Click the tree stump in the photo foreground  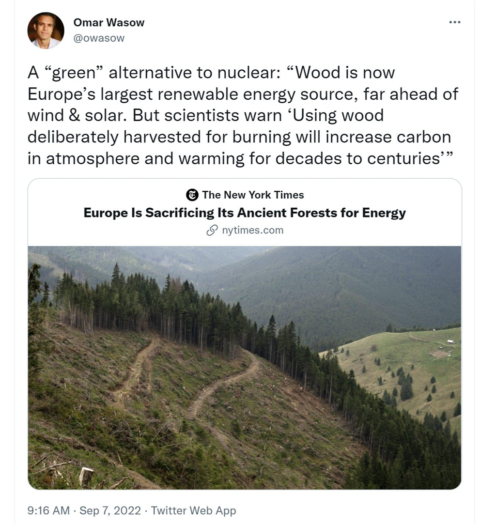coord(86,477)
